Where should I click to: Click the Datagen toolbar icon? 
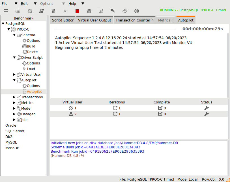(x=125, y=11)
